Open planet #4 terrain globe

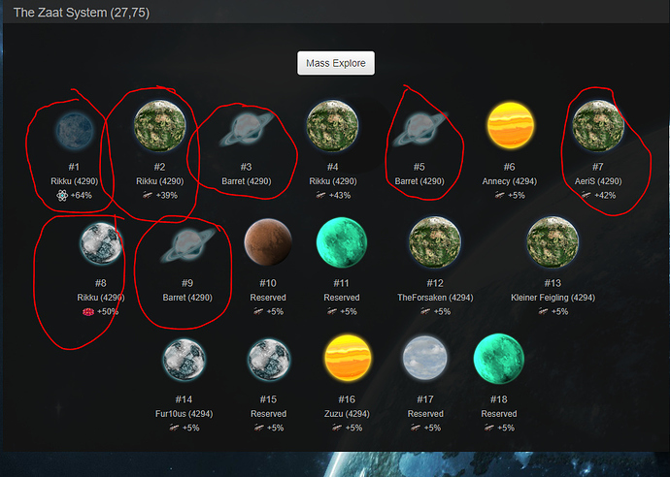coord(332,126)
